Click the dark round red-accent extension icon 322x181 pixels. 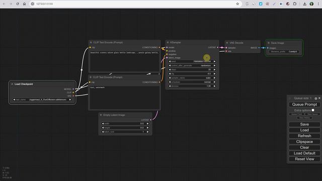[x=288, y=4]
